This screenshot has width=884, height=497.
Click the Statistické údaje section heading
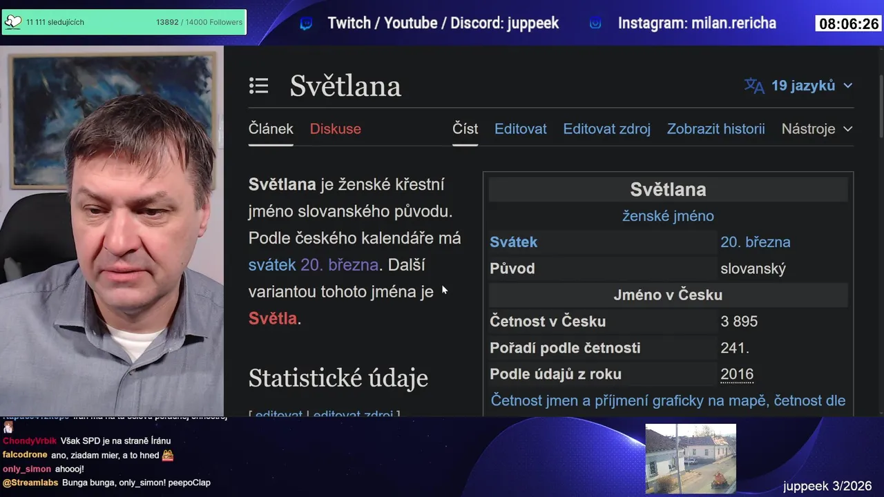pyautogui.click(x=338, y=378)
